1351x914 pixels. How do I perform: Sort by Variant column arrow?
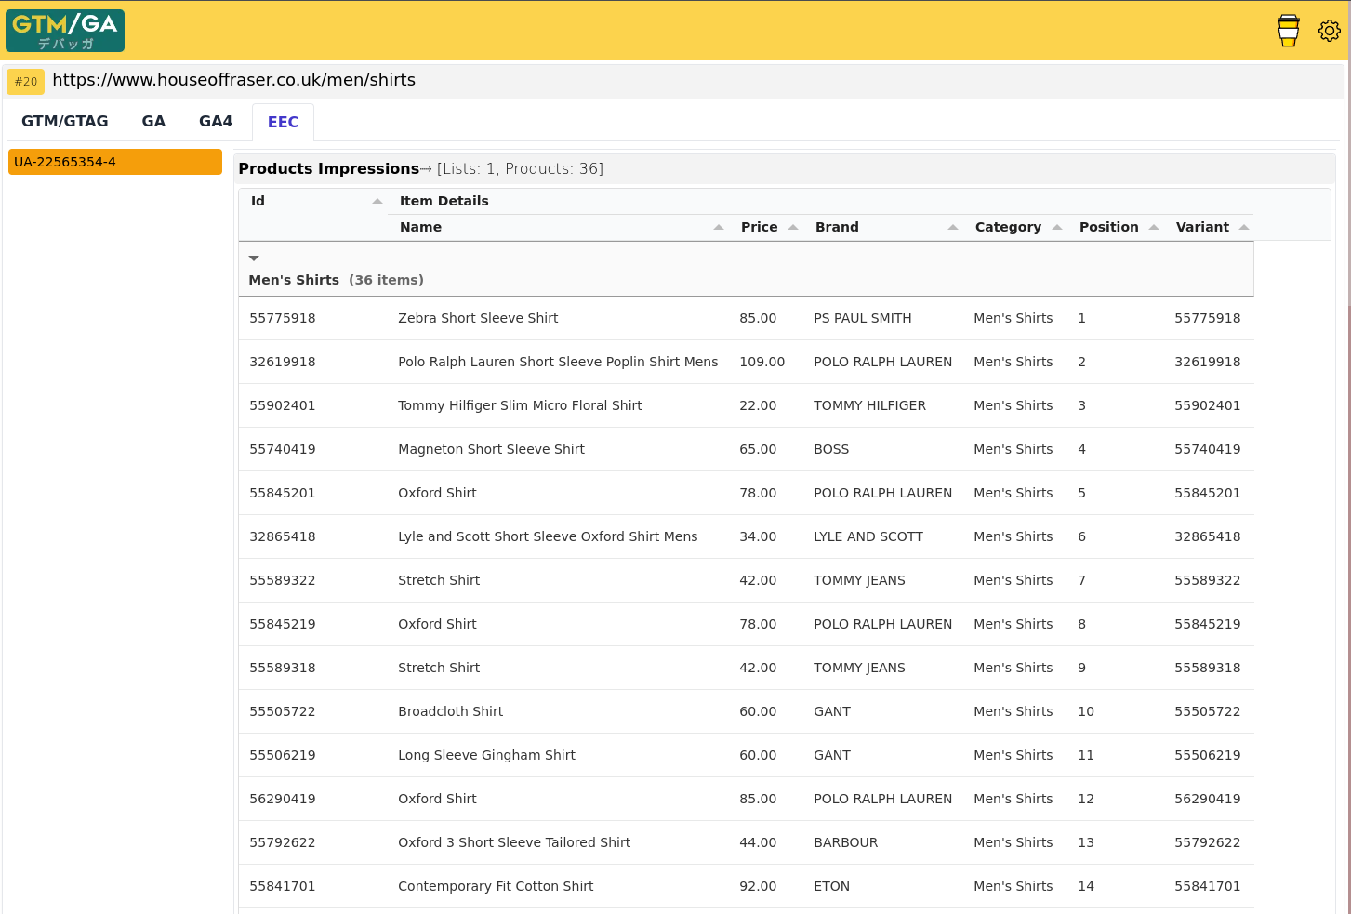[1244, 227]
